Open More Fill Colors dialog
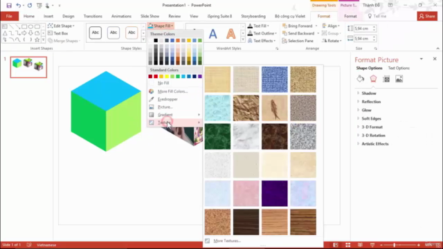443x249 pixels. (175, 91)
